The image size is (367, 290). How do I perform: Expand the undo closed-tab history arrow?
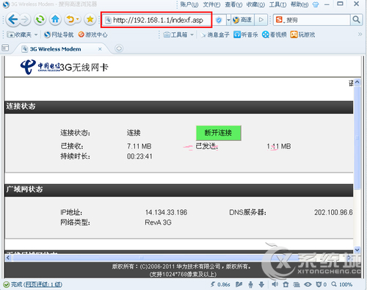tap(78, 19)
